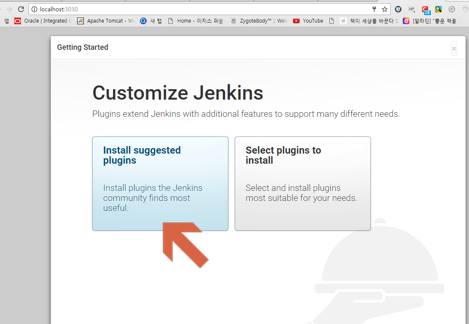469x324 pixels.
Task: Open the gray magnifier extension
Action: point(452,9)
